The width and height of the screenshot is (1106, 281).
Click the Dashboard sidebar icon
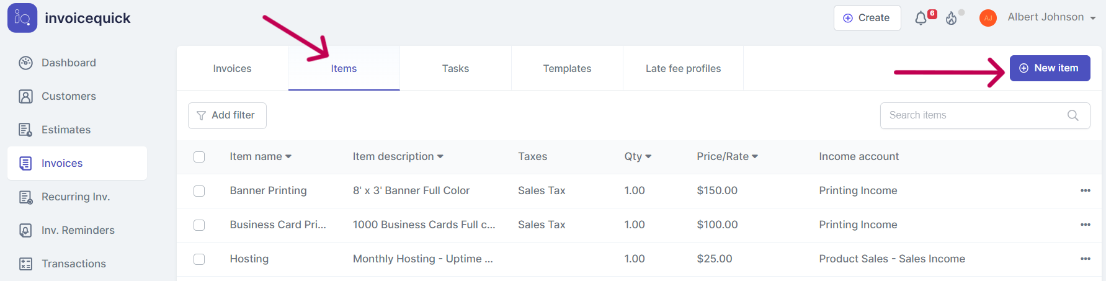point(25,63)
